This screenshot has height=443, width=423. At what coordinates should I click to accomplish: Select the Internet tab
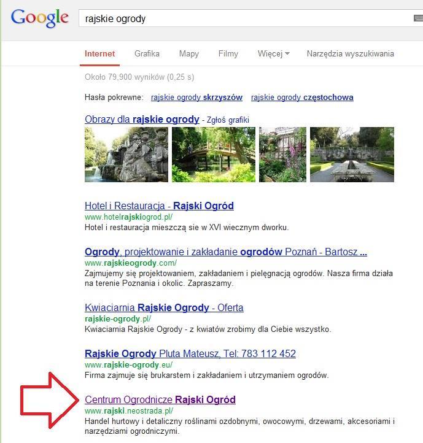[x=99, y=53]
